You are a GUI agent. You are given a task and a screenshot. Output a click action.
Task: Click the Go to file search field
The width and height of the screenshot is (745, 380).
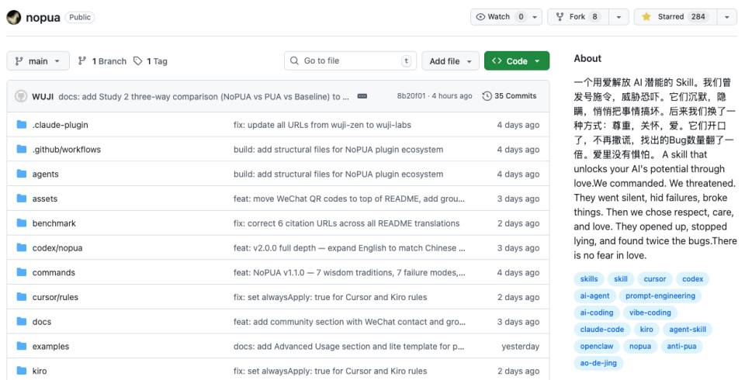point(349,61)
